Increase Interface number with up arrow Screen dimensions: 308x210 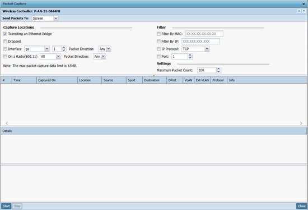pyautogui.click(x=64, y=48)
